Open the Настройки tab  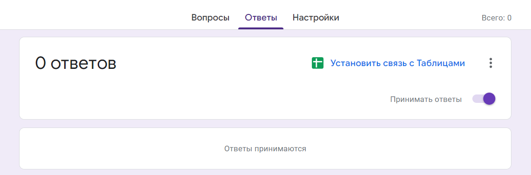coord(316,17)
